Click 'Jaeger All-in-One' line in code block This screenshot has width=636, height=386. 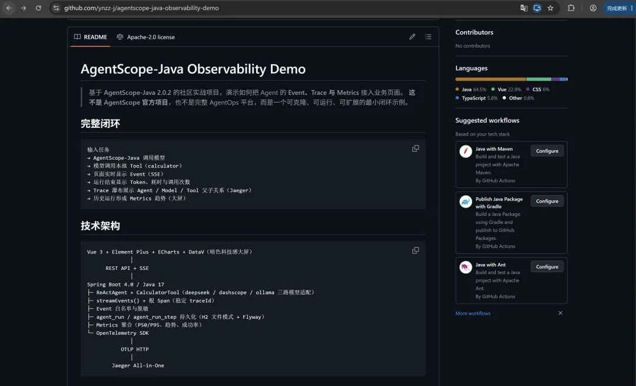click(138, 366)
